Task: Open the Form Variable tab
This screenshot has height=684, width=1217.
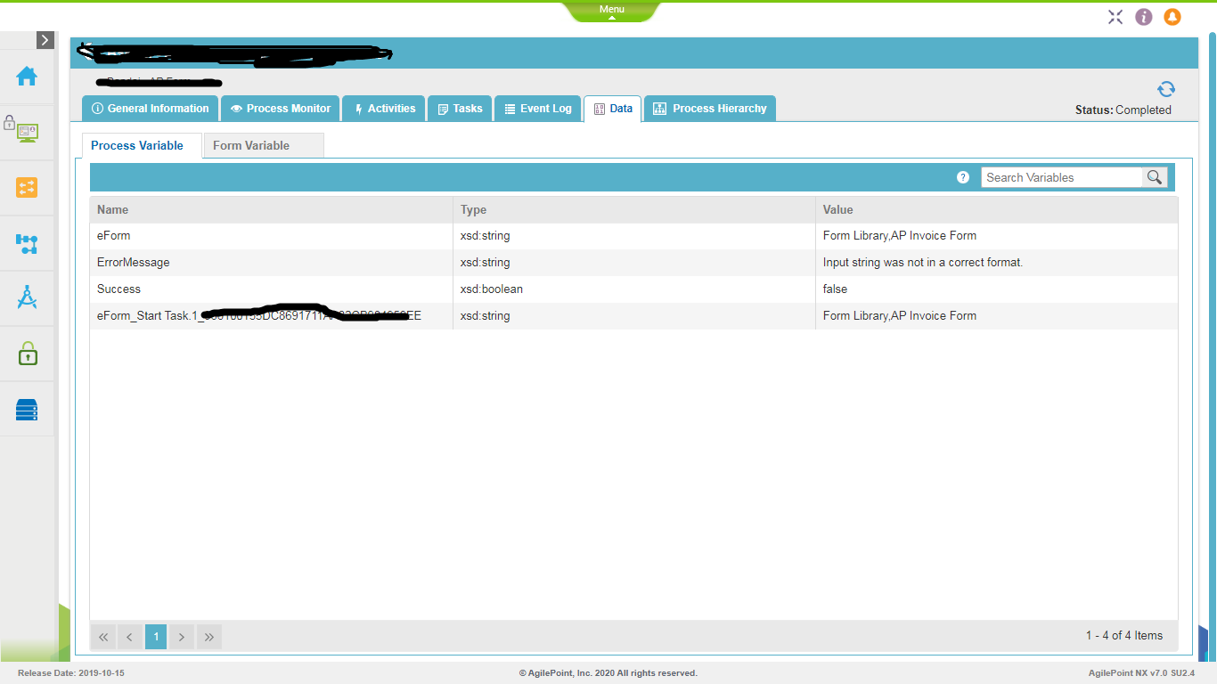Action: [251, 145]
